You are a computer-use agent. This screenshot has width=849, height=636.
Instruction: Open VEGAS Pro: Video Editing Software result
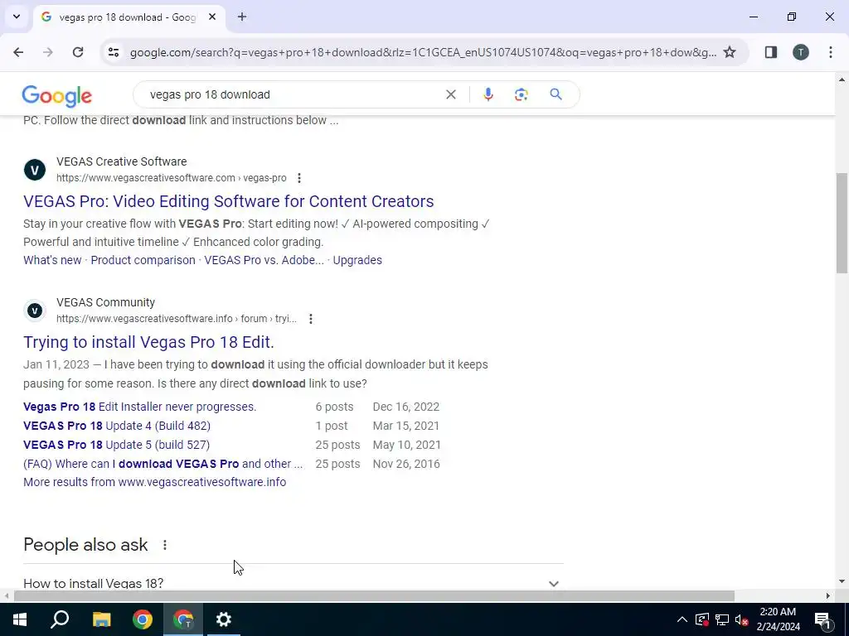tap(229, 201)
